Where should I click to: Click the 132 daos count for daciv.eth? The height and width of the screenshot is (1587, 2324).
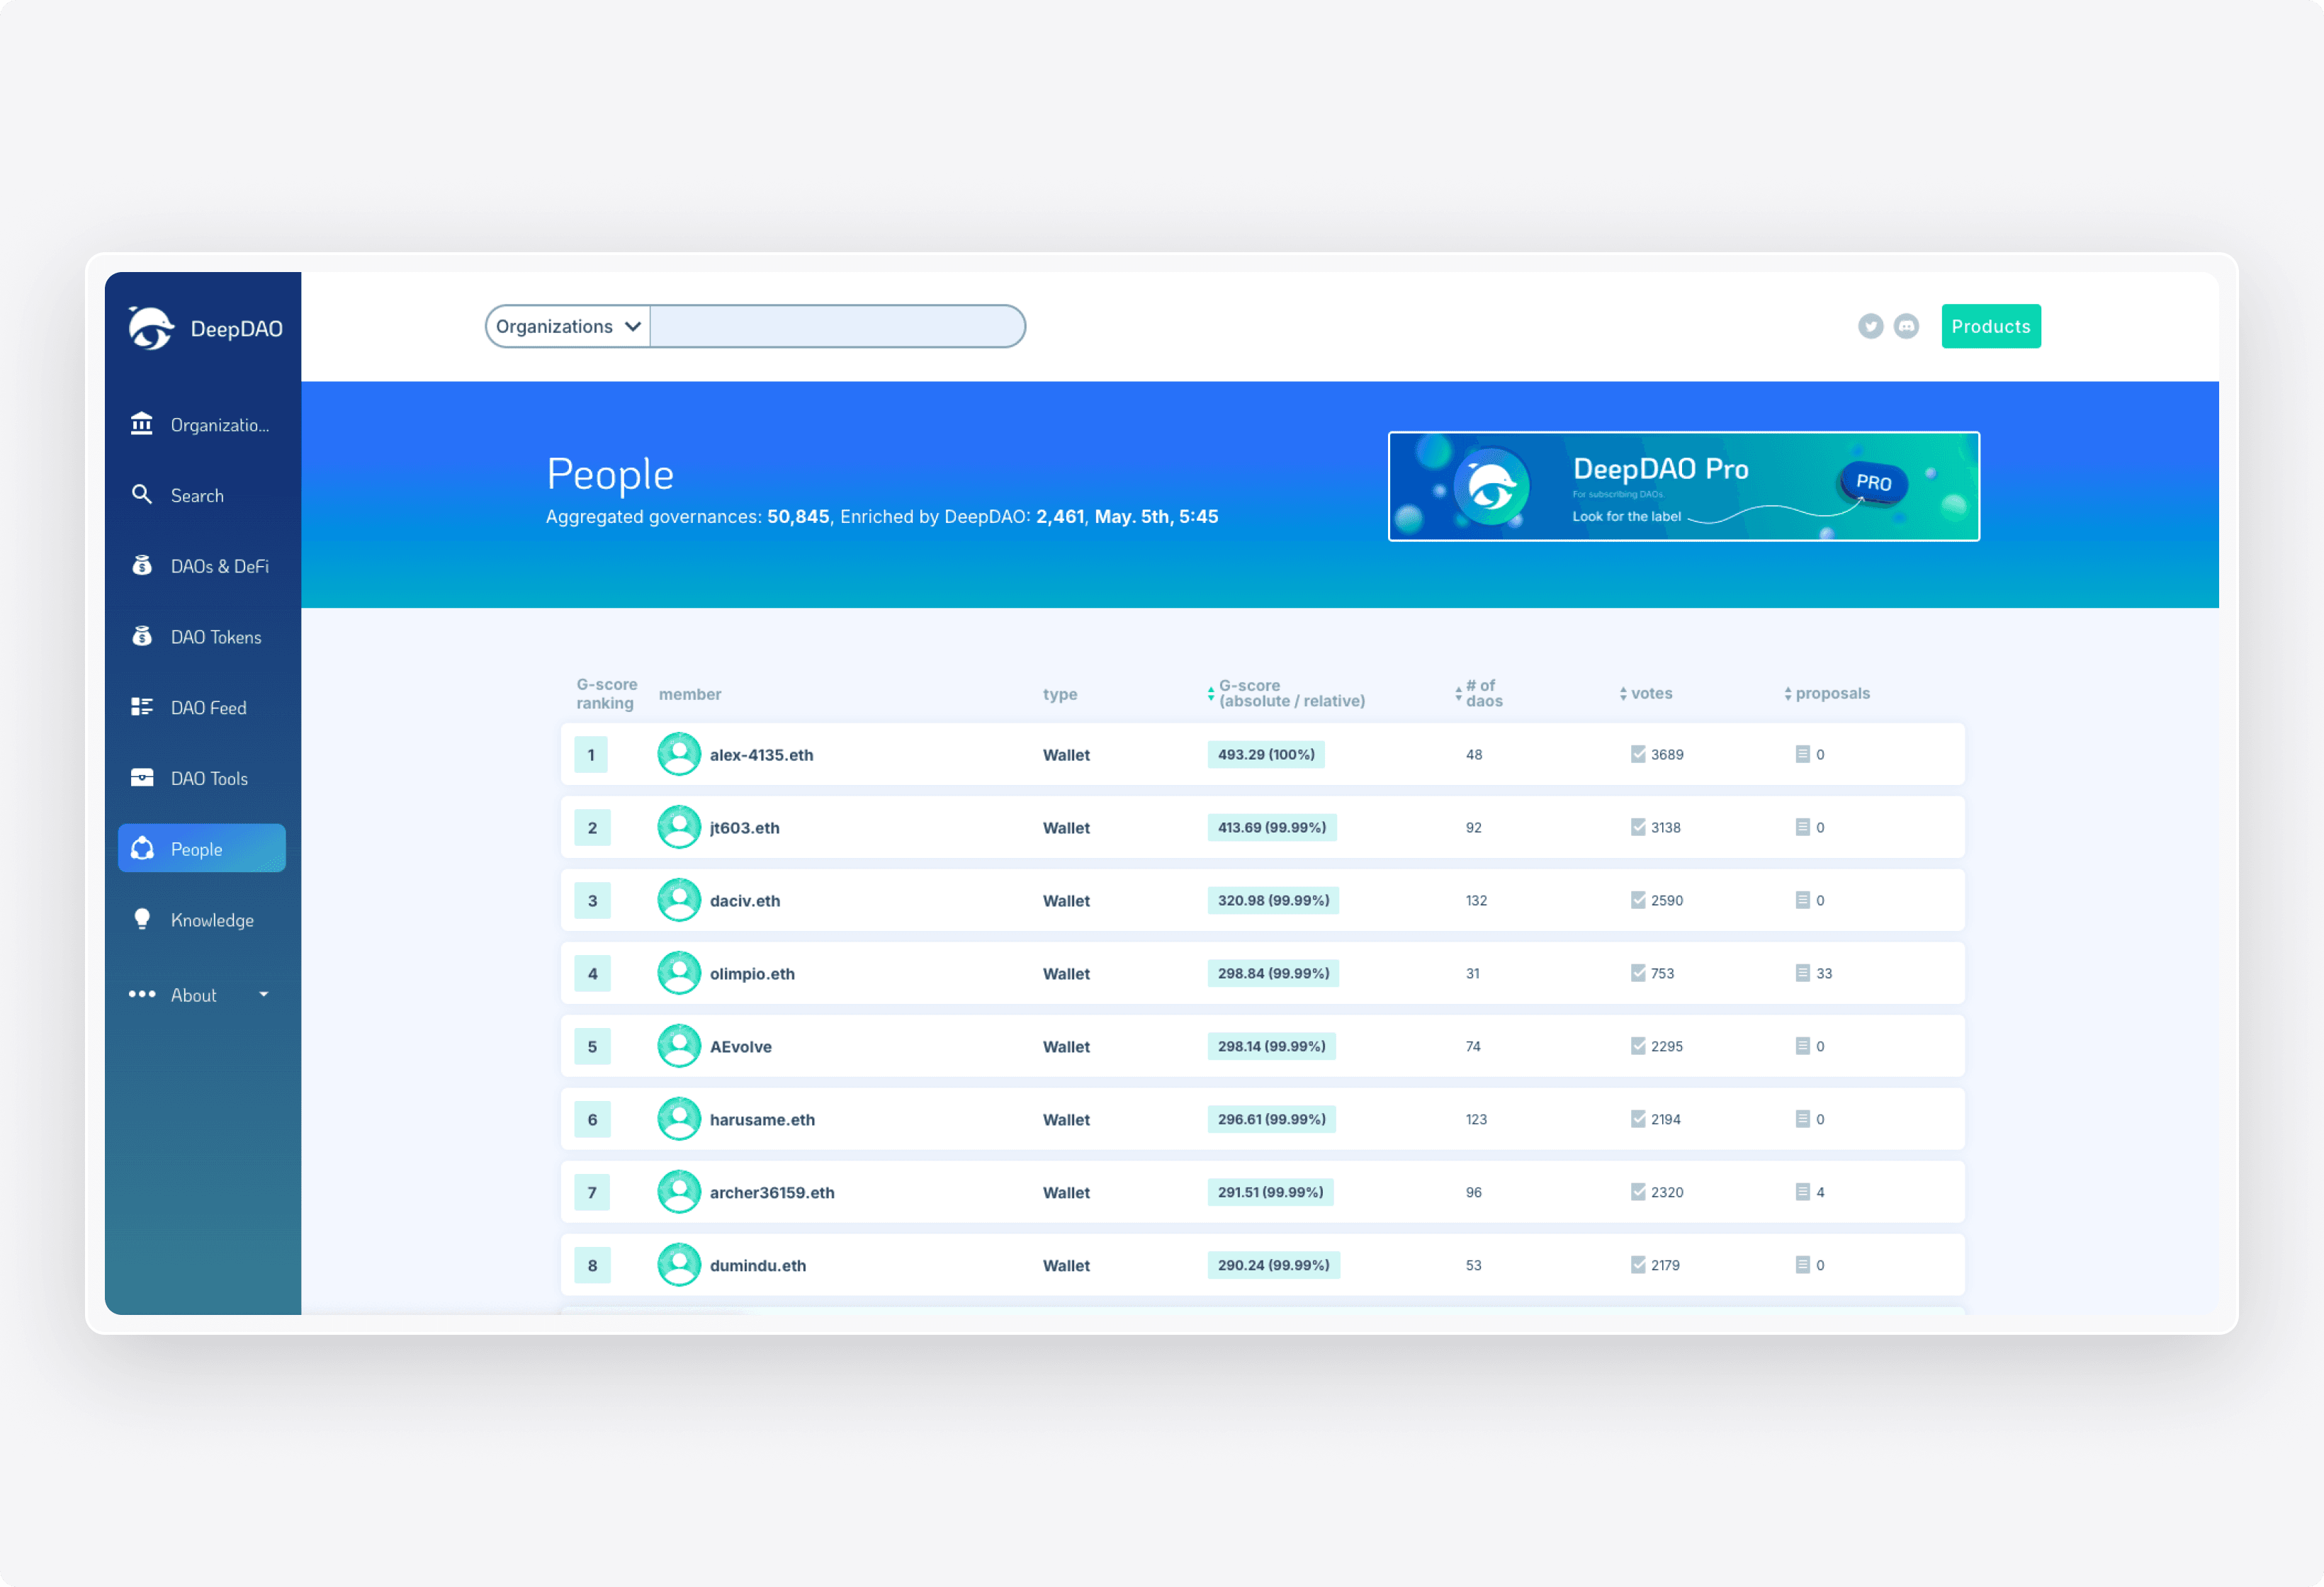[1476, 900]
